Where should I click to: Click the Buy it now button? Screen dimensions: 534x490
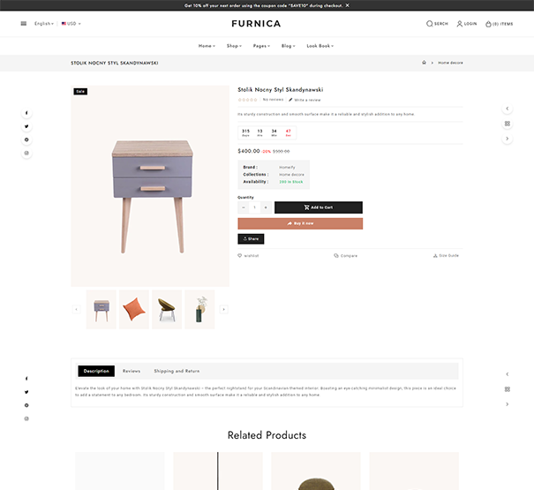(300, 223)
